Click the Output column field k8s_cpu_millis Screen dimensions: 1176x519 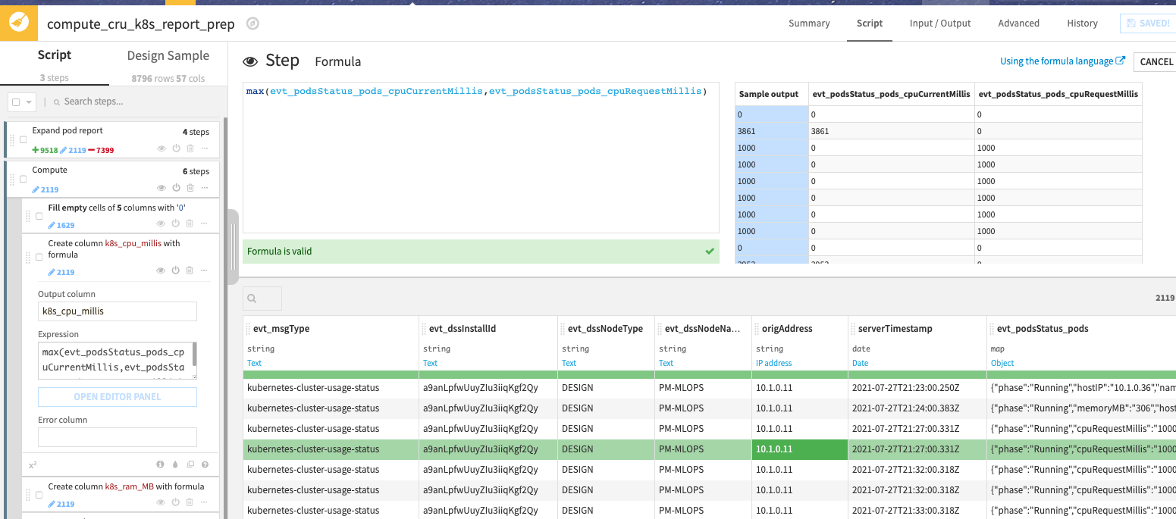point(118,311)
